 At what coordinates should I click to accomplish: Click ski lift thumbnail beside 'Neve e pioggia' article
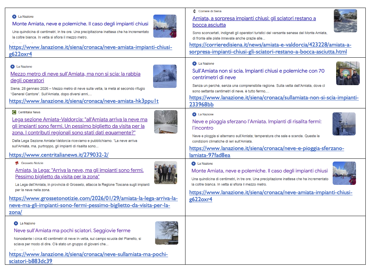(x=344, y=124)
